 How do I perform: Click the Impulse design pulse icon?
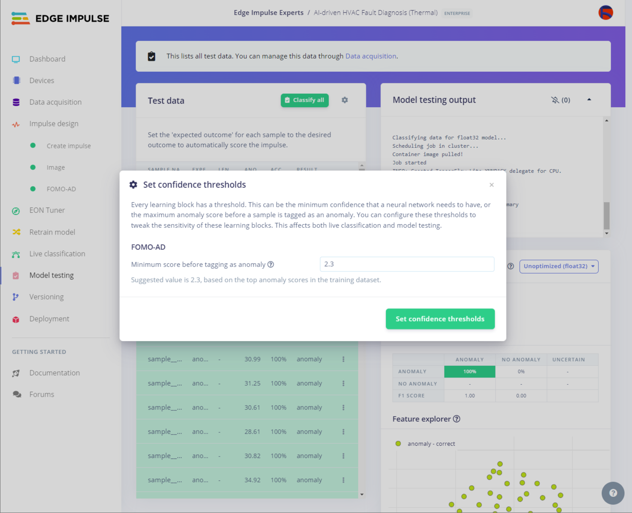point(16,124)
